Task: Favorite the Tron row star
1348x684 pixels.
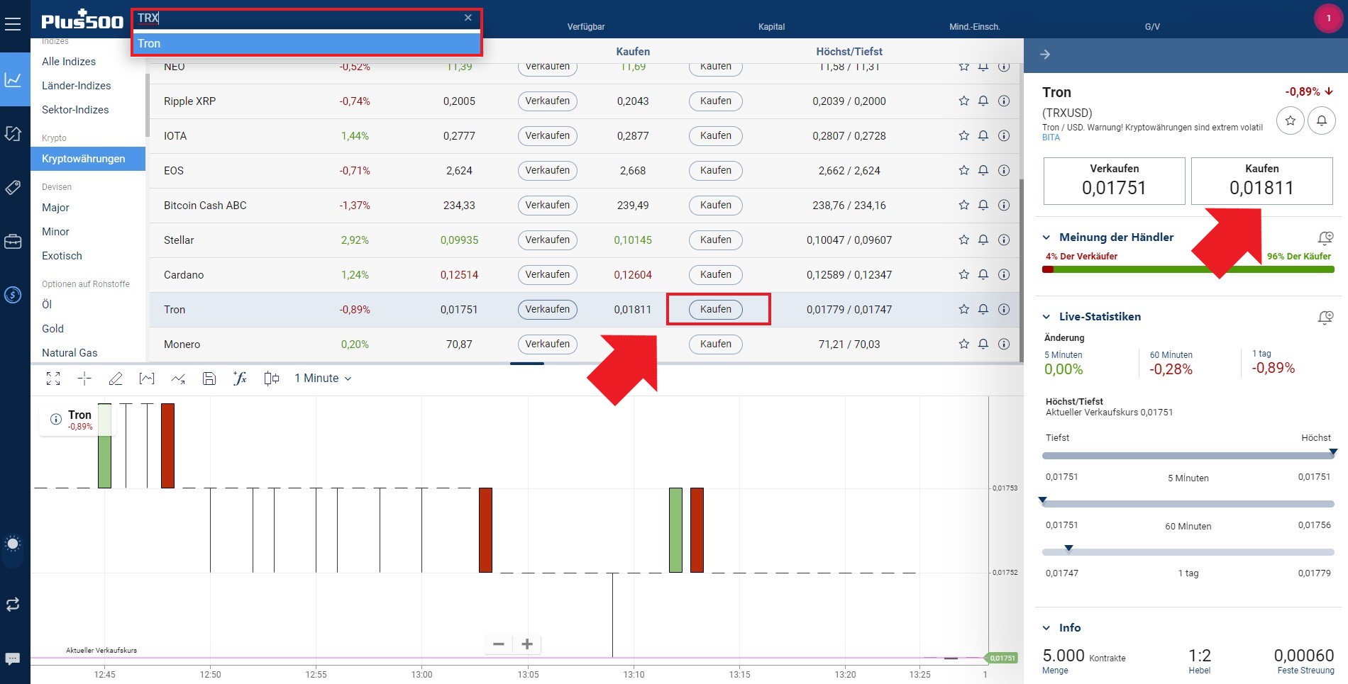Action: (x=963, y=310)
